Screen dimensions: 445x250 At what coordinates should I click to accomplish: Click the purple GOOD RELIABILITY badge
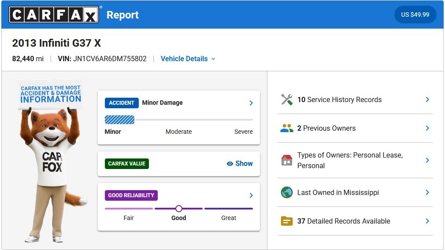tap(131, 195)
